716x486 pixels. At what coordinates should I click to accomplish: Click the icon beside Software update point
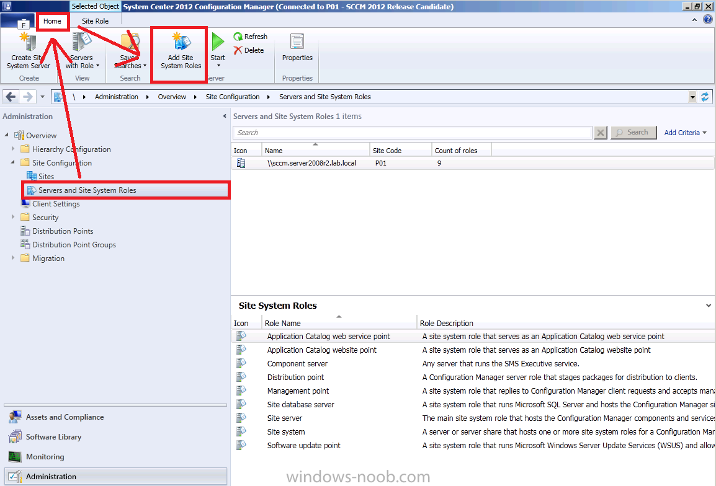[x=241, y=445]
